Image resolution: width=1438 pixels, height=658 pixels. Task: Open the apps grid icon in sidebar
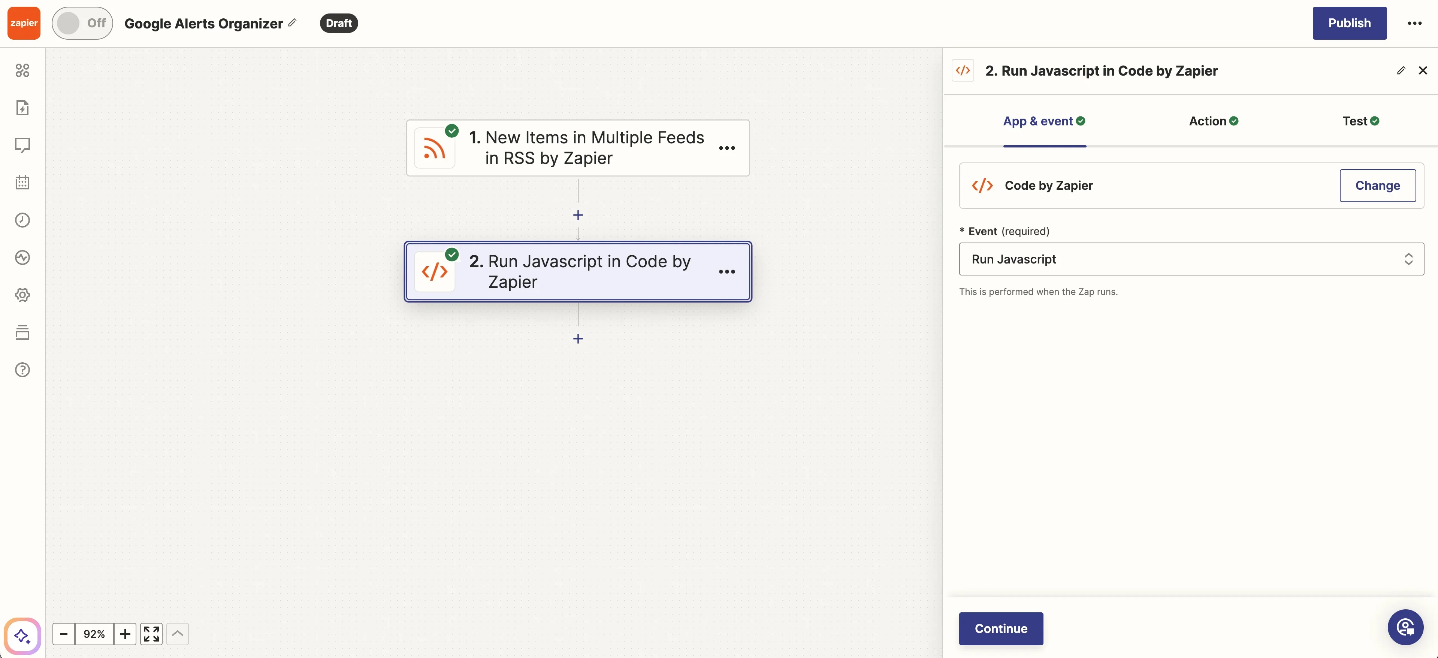click(22, 70)
